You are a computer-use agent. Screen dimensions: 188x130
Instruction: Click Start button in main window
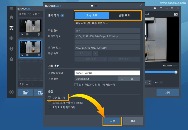(x=168, y=93)
